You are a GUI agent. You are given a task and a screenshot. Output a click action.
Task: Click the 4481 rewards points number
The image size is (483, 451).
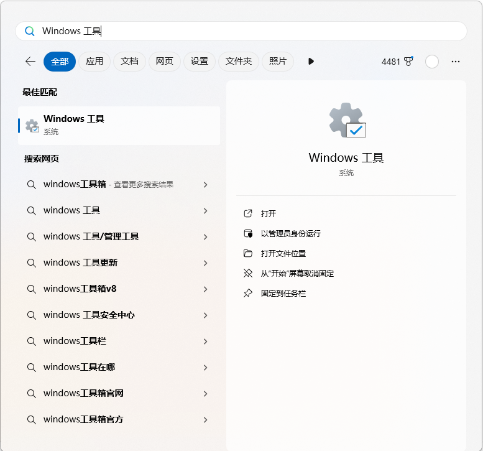pyautogui.click(x=390, y=62)
